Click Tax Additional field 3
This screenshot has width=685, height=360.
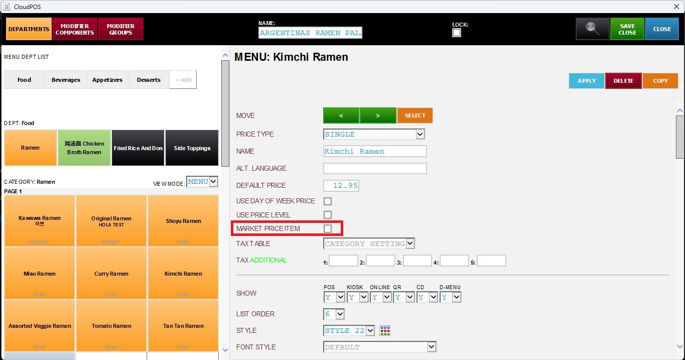tap(418, 261)
